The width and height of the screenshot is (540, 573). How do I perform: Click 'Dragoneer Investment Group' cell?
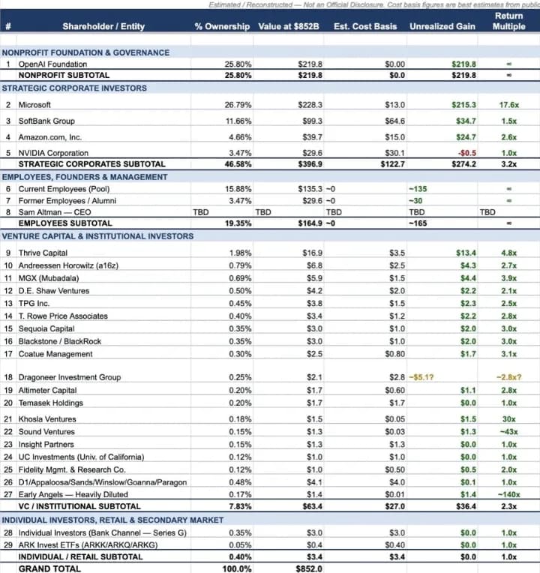70,377
